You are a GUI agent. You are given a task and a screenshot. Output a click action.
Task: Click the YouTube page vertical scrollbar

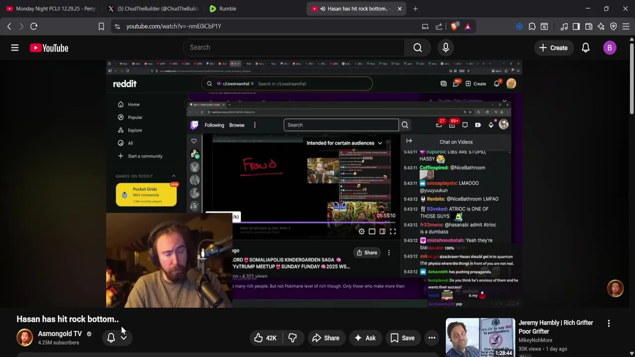coord(632,79)
